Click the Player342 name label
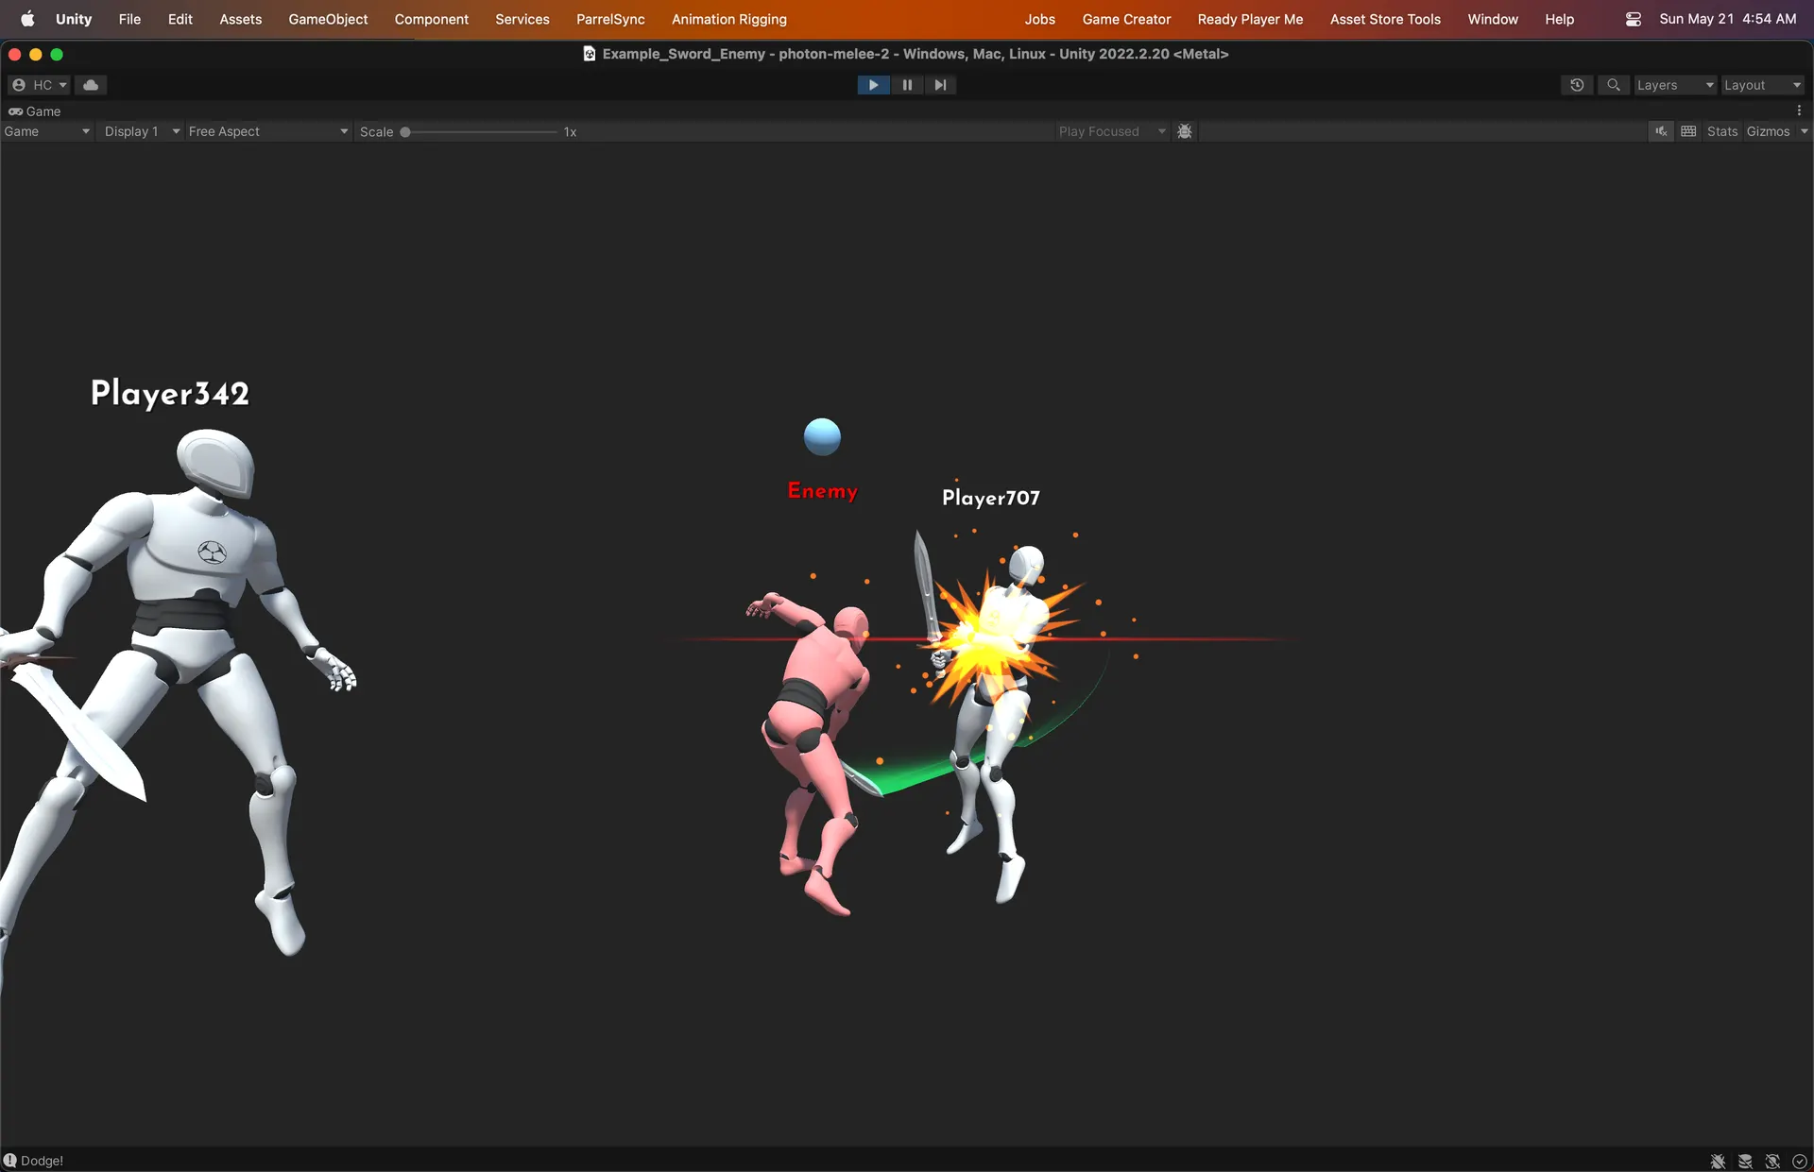Screen dimensions: 1814x1172 click(x=170, y=393)
